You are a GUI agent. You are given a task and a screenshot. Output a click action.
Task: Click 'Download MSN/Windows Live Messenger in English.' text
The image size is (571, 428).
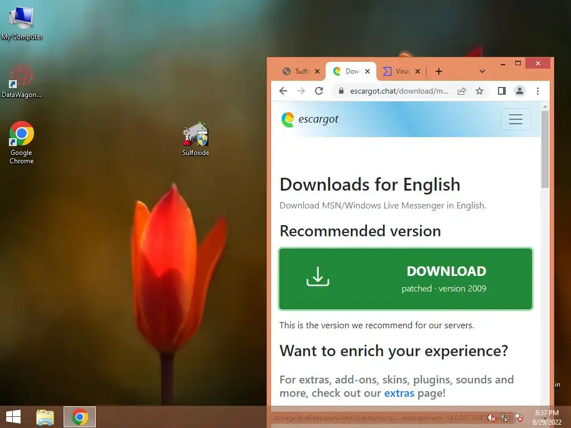383,206
